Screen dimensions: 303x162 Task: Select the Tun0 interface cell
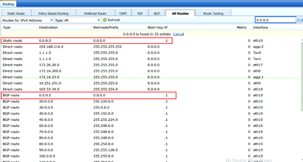[257, 53]
